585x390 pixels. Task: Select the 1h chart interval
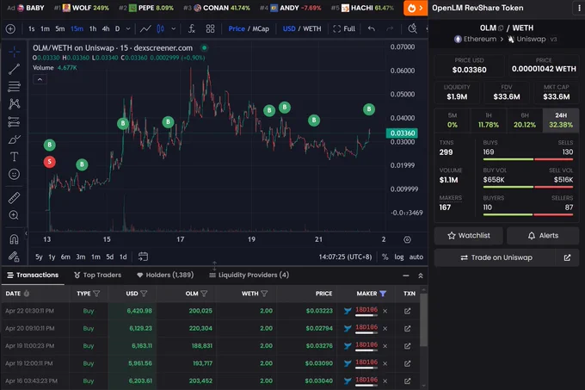click(x=93, y=28)
